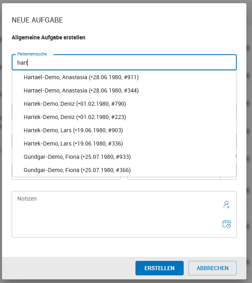Focus the Patientensuche field containing 'hart'
The image size is (252, 283).
[125, 63]
